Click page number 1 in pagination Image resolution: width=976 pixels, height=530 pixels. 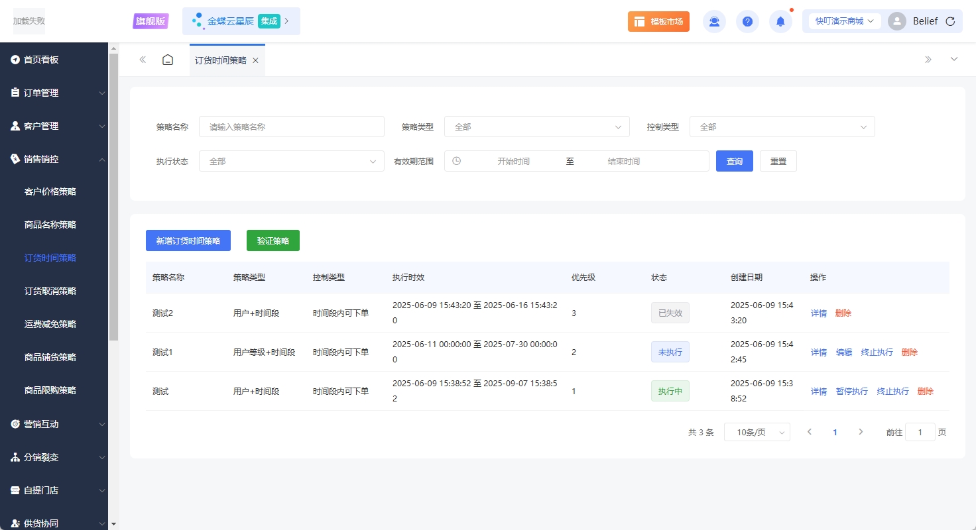pyautogui.click(x=835, y=433)
